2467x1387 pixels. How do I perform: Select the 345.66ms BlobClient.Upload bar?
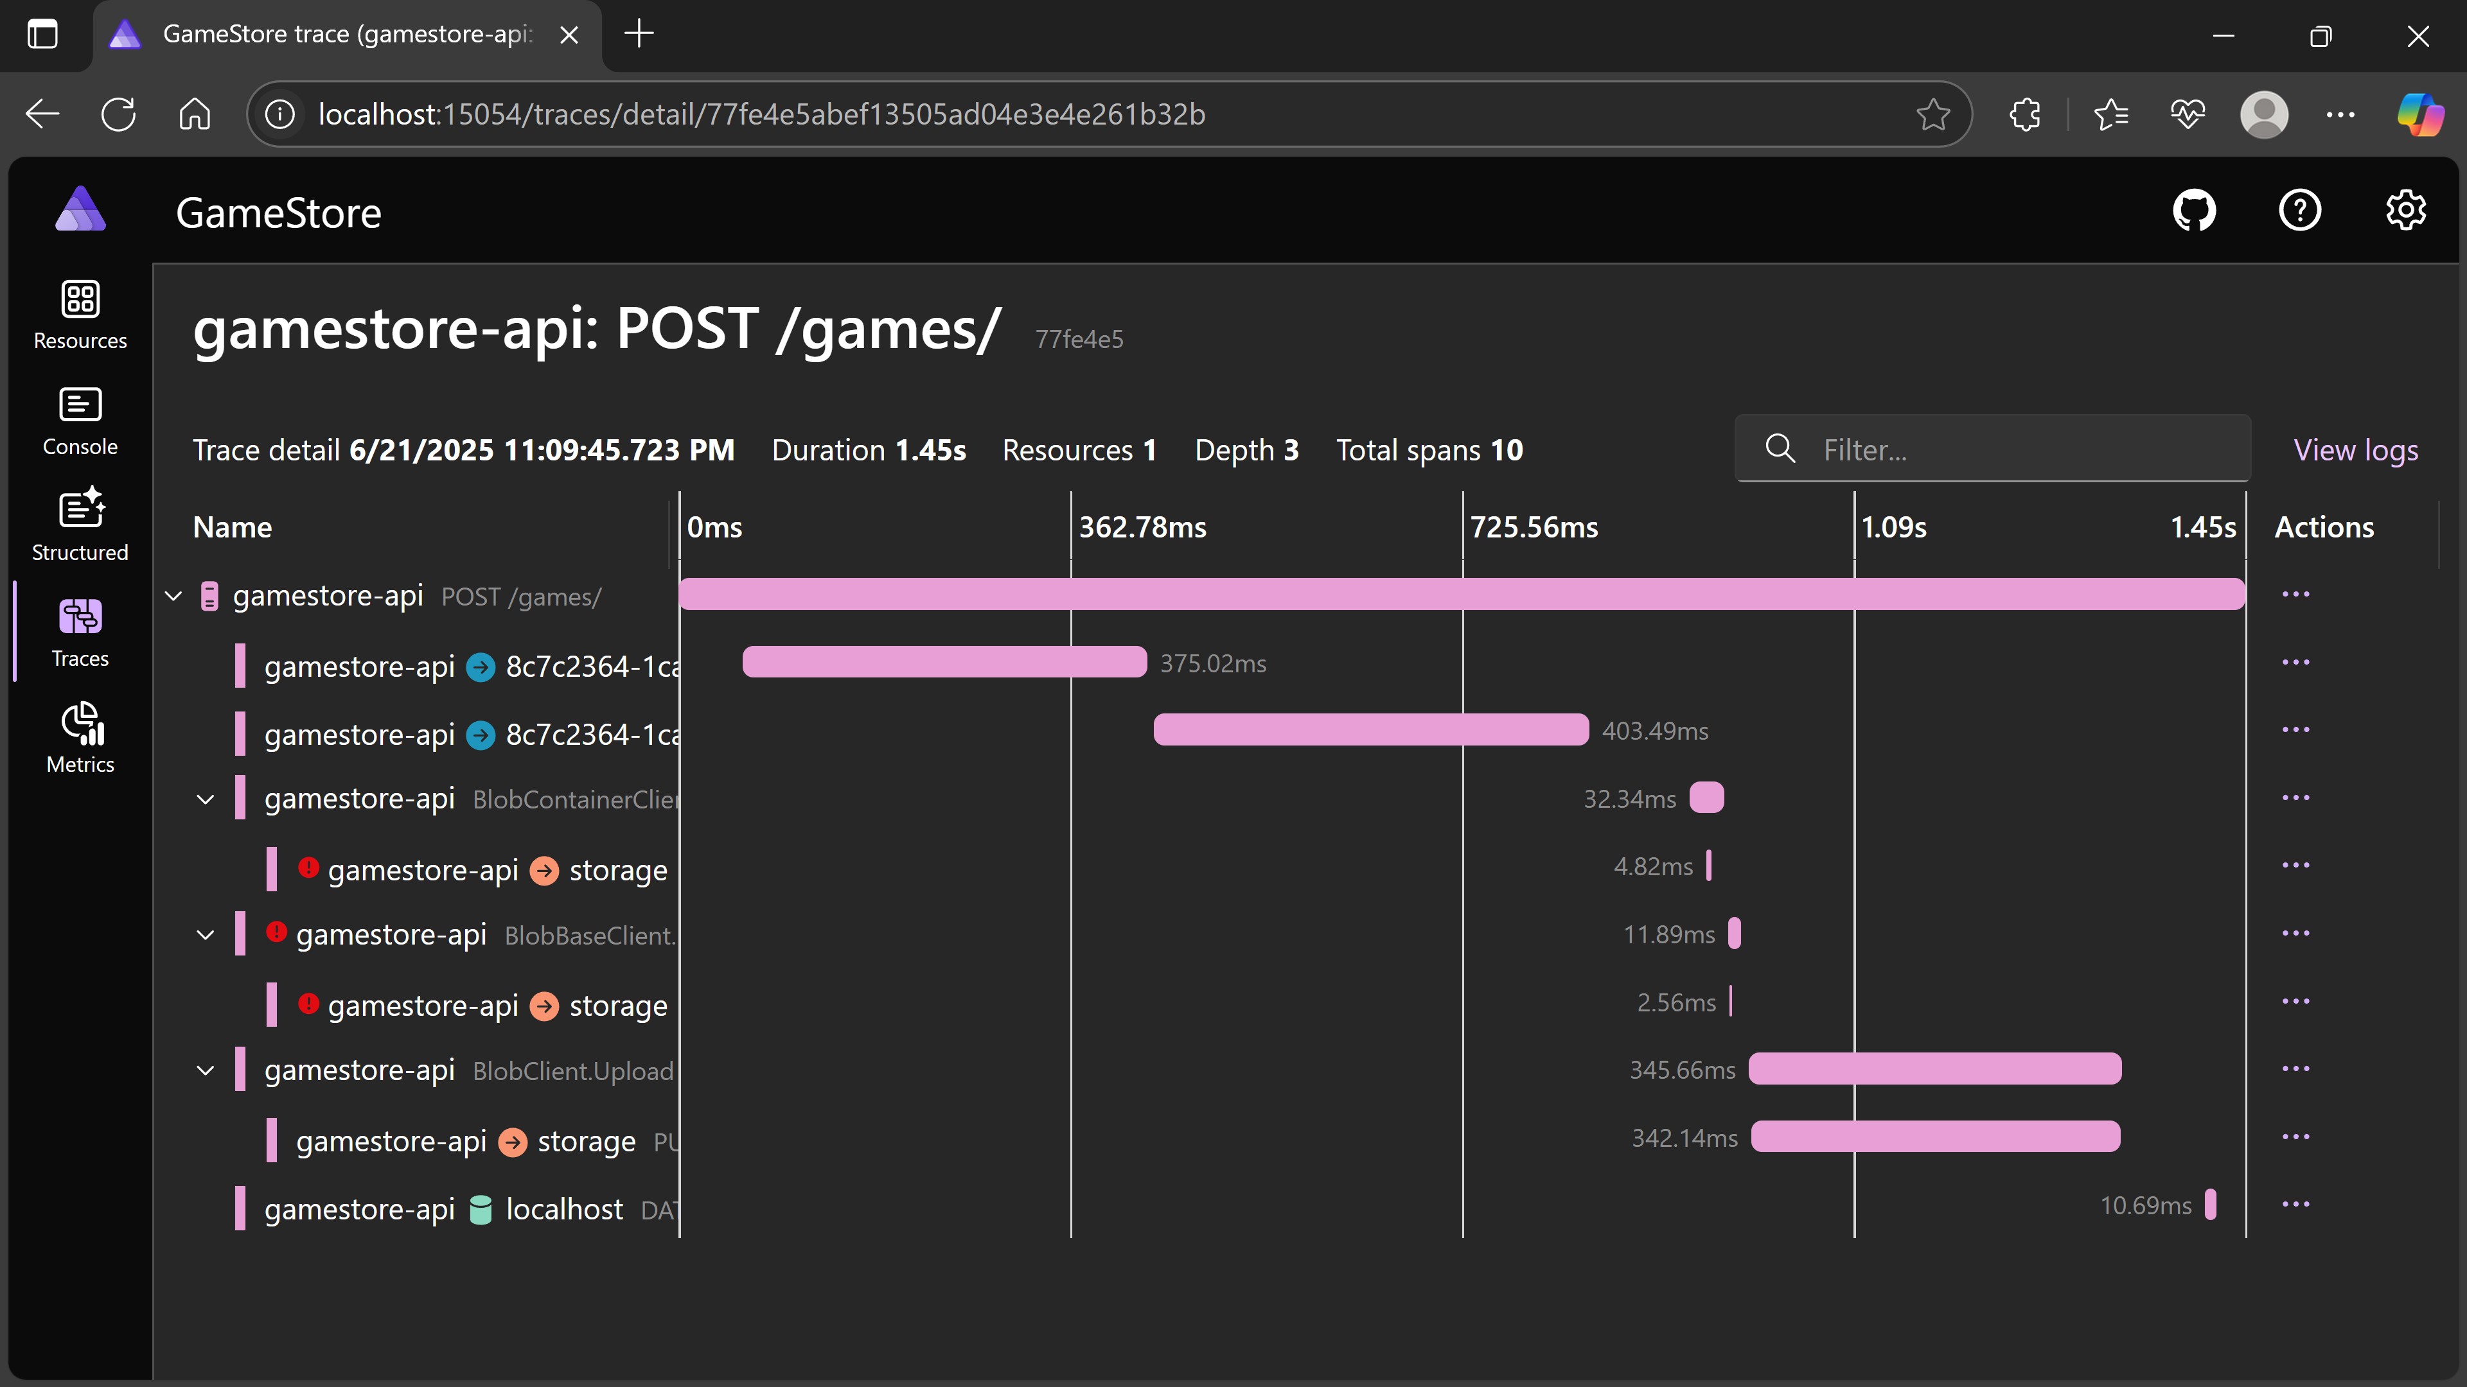point(1934,1069)
